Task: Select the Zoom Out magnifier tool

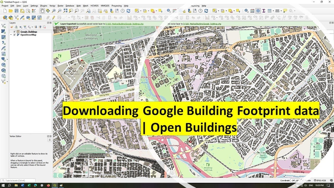Action: (x=59, y=11)
